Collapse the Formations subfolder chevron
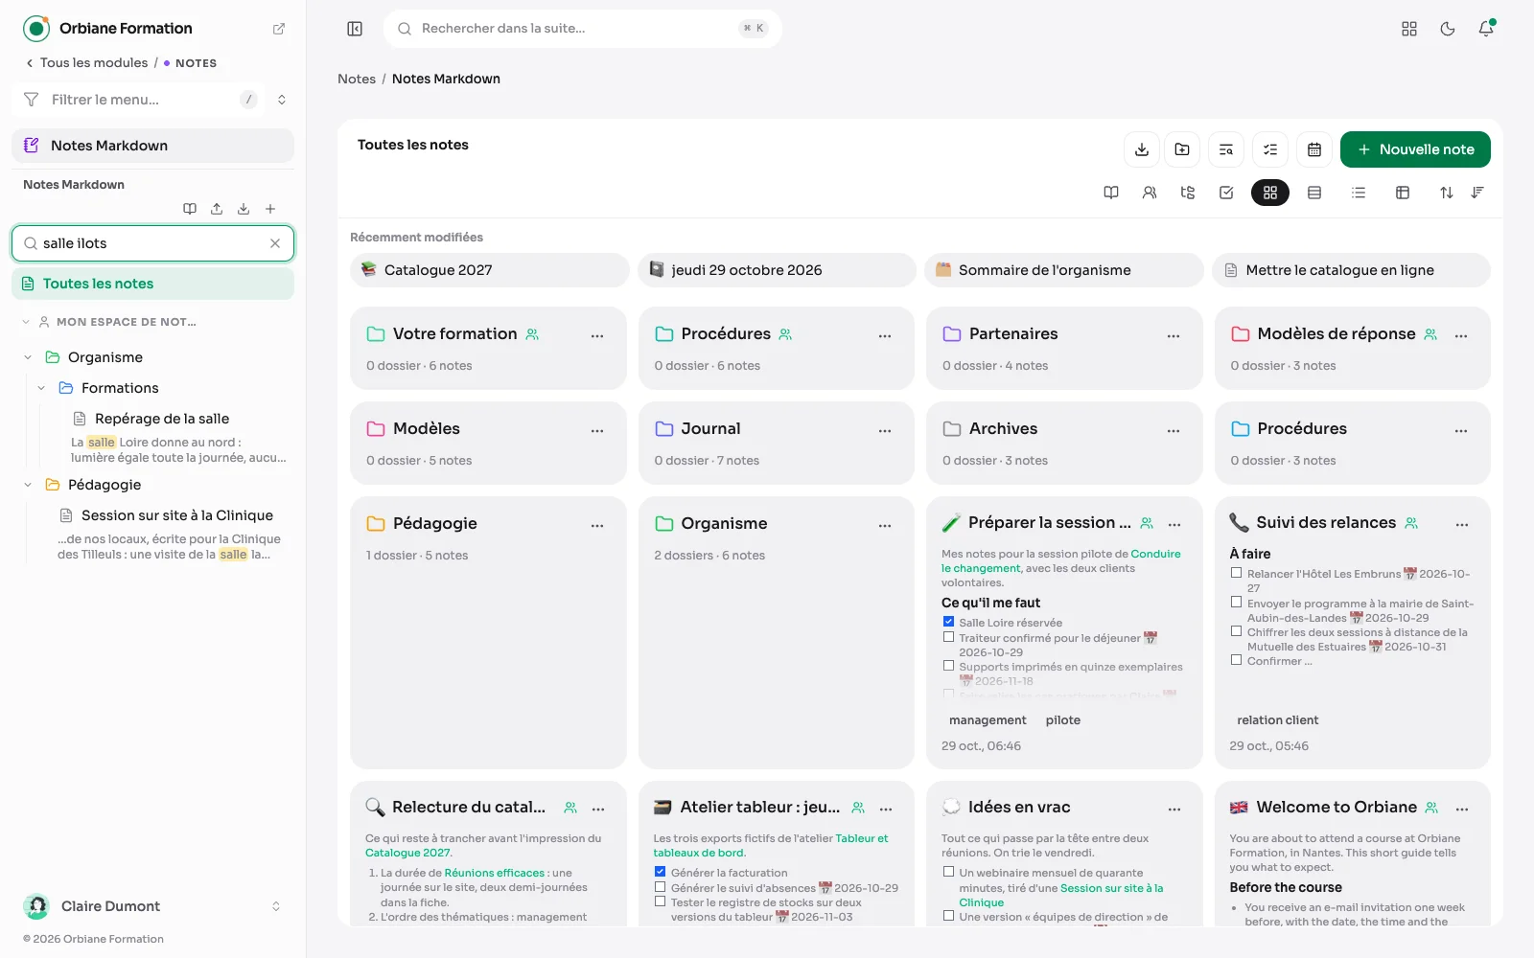The height and width of the screenshot is (958, 1534). click(x=41, y=388)
